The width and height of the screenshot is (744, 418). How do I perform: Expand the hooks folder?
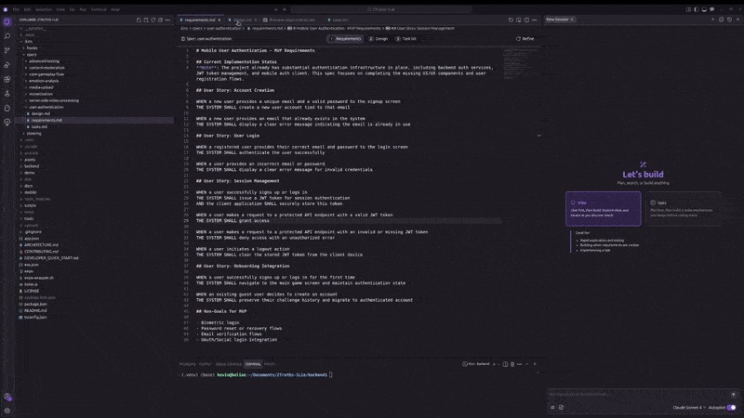[32, 48]
